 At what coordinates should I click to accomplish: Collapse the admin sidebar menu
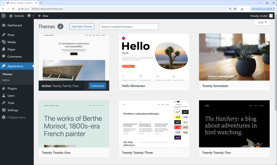[x=16, y=117]
